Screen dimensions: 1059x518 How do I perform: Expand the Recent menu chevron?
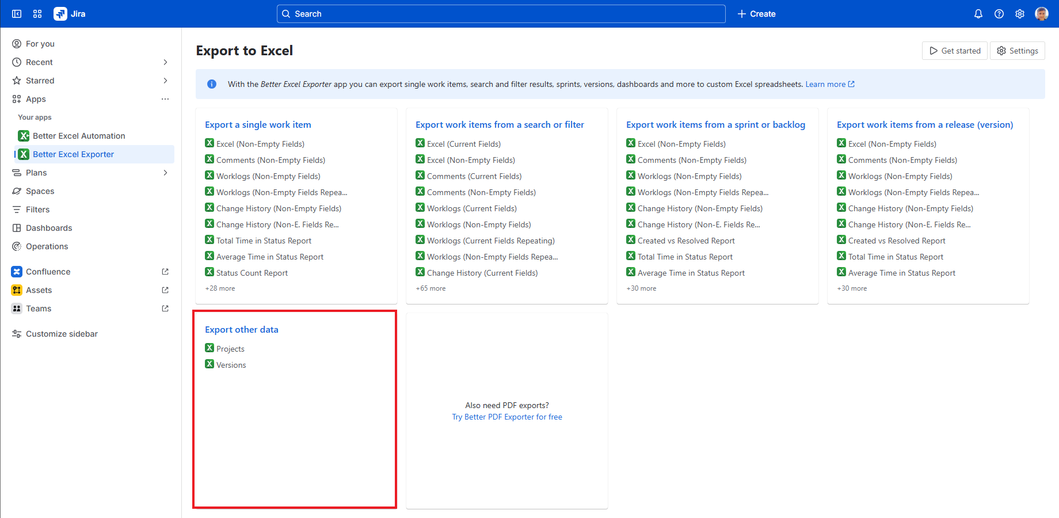pos(165,62)
